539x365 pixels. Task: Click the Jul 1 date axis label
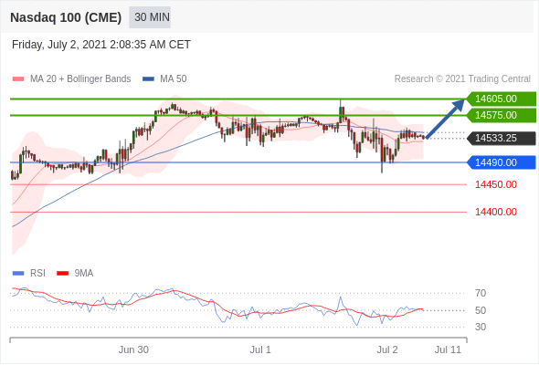point(260,349)
